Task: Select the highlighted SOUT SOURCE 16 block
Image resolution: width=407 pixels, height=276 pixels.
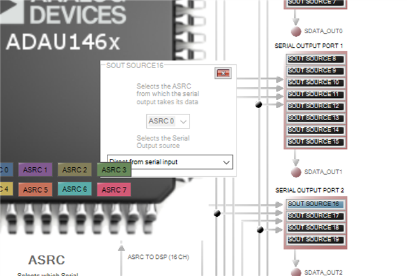Action: pos(315,204)
